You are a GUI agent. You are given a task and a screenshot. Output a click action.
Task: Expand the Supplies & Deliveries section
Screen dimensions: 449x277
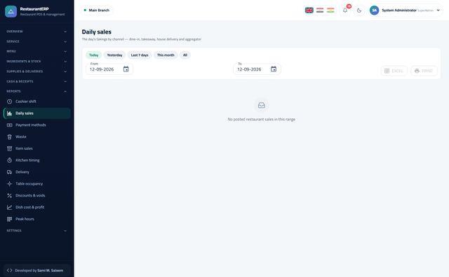coord(37,71)
